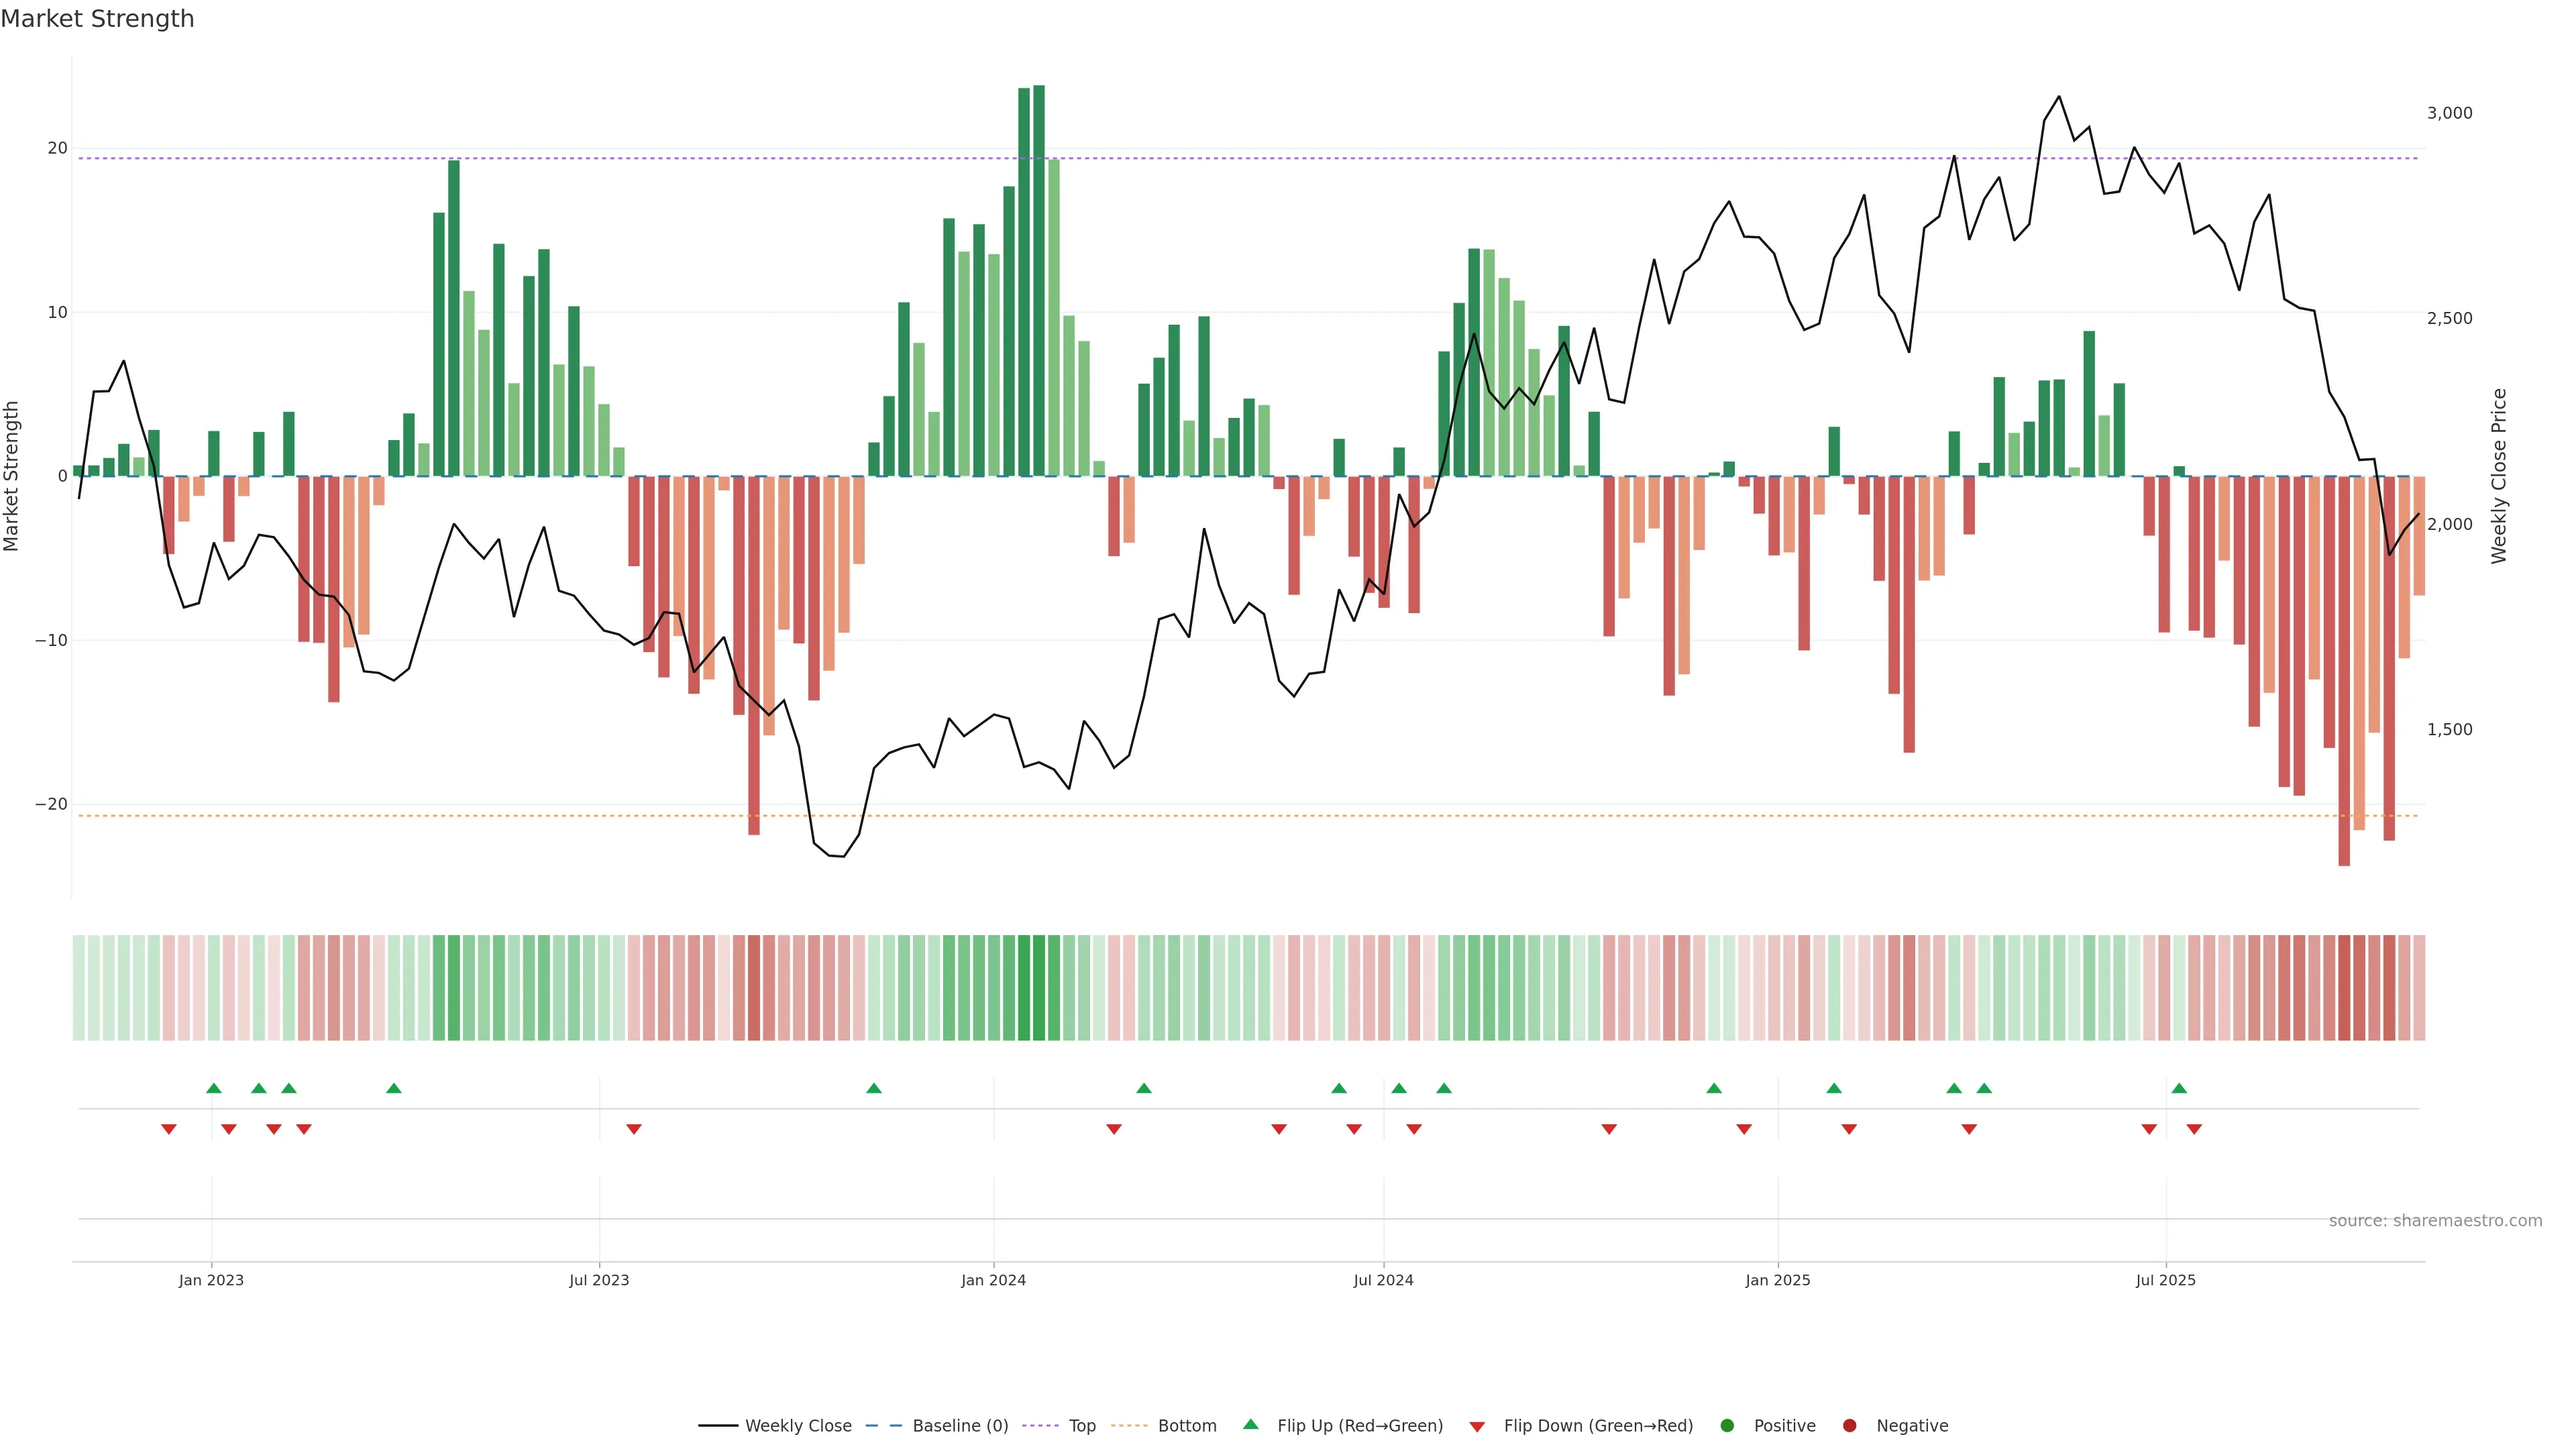2576x1449 pixels.
Task: Click the source: sharemaestro.com text
Action: tap(2435, 1221)
